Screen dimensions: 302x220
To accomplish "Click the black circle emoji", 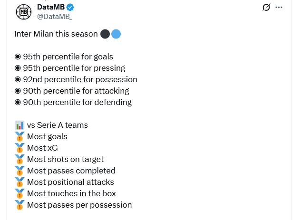I will [x=105, y=34].
